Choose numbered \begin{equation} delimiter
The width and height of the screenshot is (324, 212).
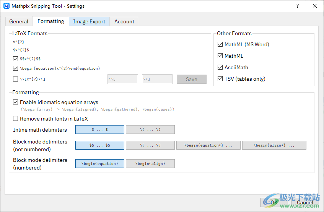[100, 163]
